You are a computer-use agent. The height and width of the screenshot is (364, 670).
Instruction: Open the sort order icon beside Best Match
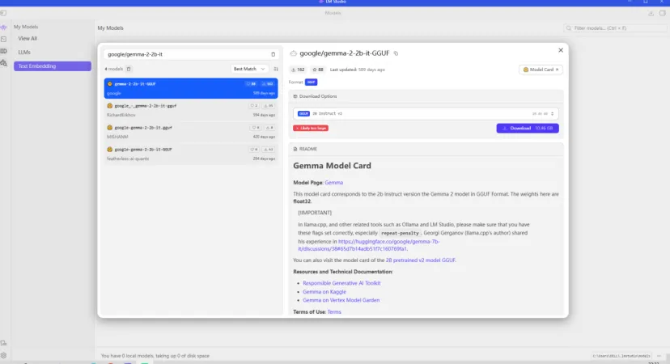[x=276, y=69]
